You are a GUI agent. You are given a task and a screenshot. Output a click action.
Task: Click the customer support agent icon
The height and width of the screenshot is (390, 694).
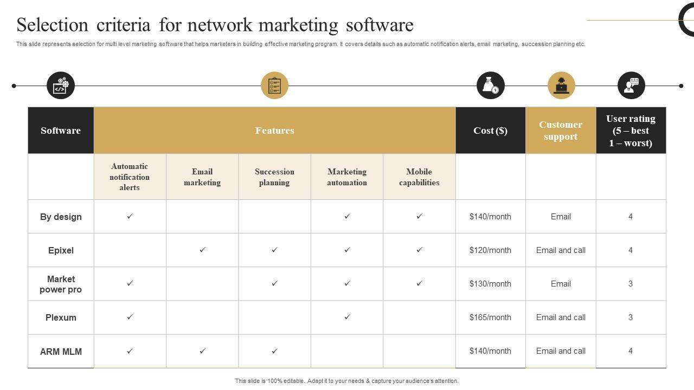coord(561,86)
